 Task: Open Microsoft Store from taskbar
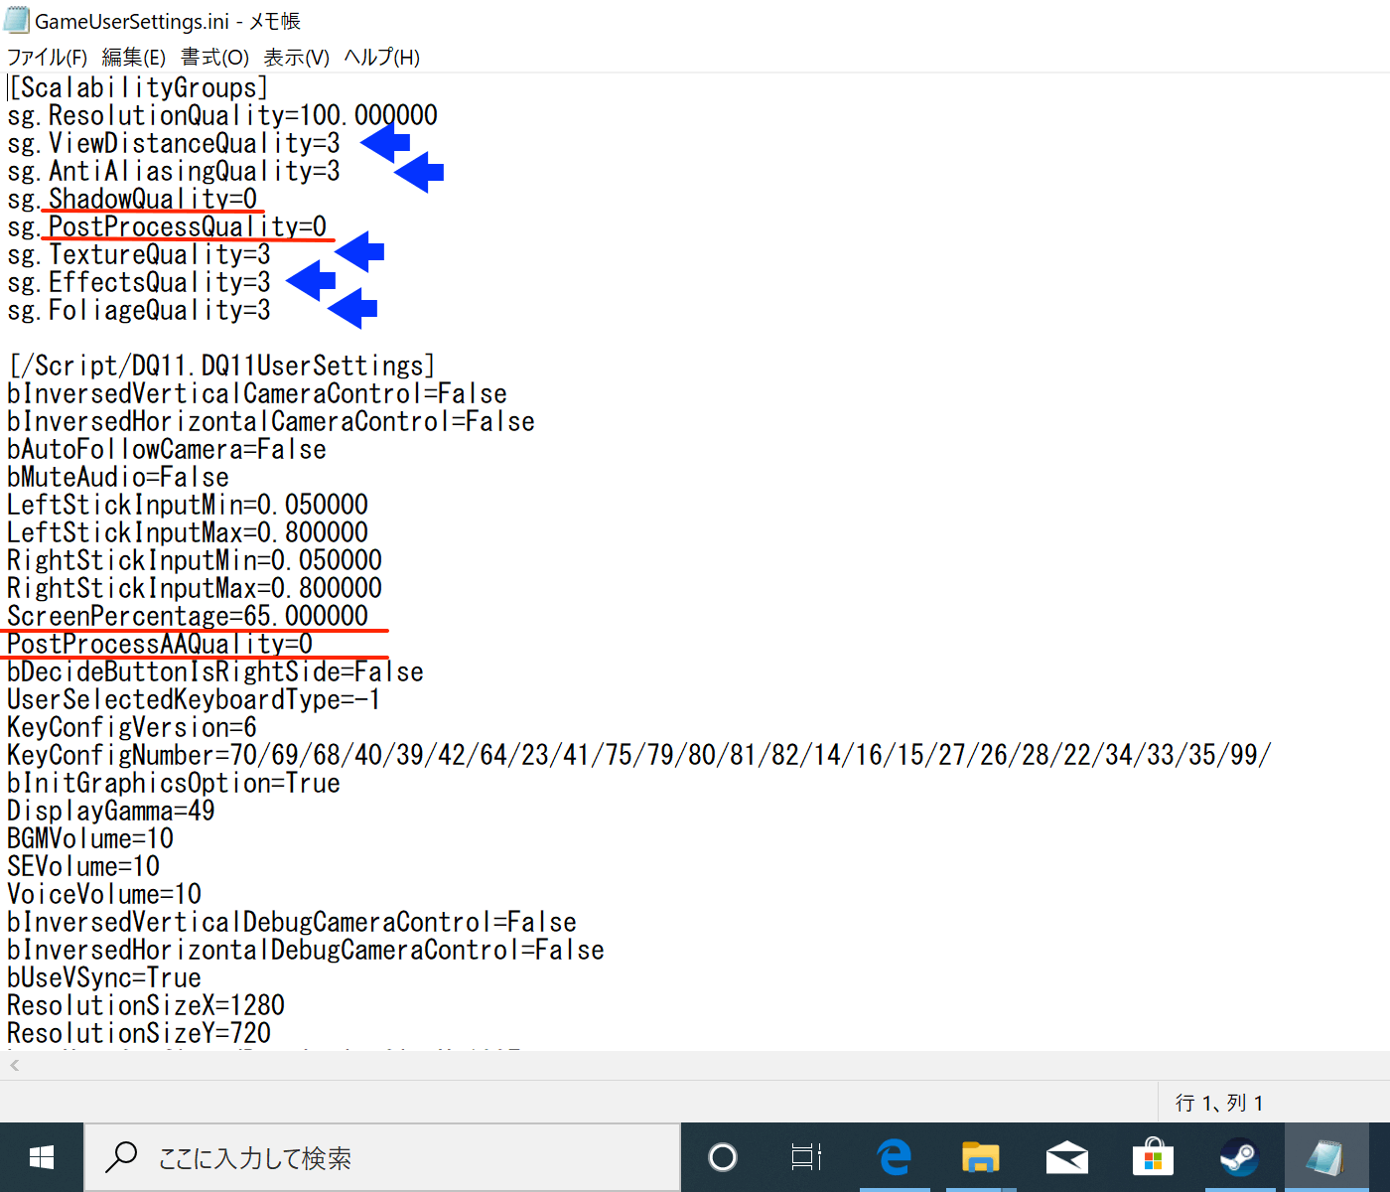1153,1157
